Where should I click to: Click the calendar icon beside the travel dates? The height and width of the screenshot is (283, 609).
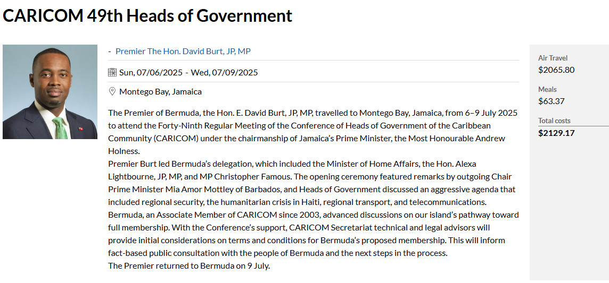pyautogui.click(x=112, y=72)
